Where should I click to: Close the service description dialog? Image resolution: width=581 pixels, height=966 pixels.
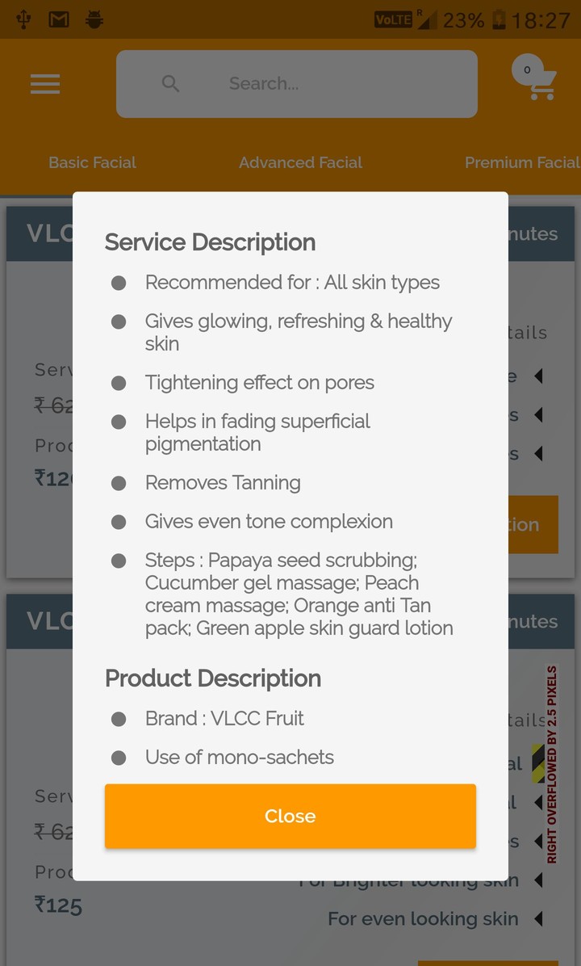click(x=290, y=816)
